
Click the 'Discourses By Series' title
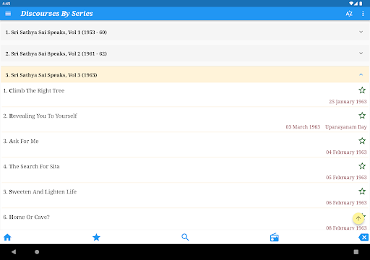56,14
